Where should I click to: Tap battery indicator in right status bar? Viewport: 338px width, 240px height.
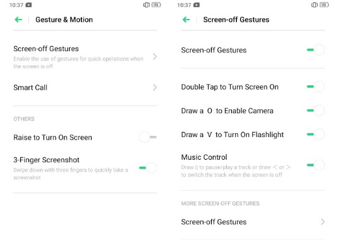324,5
